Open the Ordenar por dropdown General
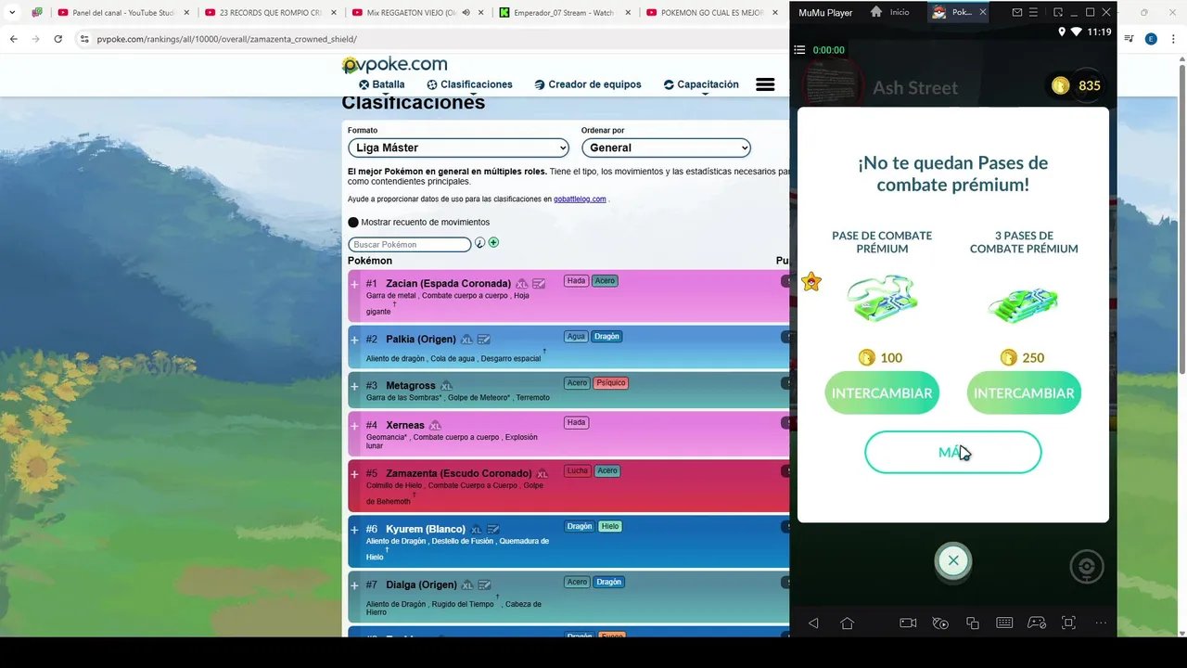1187x668 pixels. pos(666,148)
